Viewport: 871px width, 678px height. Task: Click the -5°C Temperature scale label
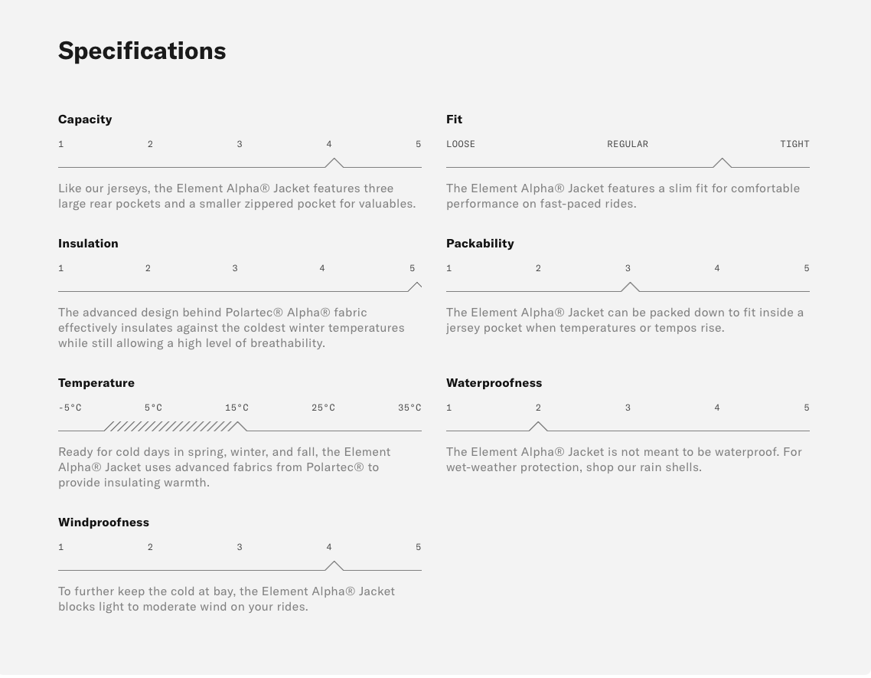(70, 408)
